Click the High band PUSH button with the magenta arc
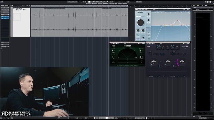214x120 pixels. pyautogui.click(x=182, y=62)
